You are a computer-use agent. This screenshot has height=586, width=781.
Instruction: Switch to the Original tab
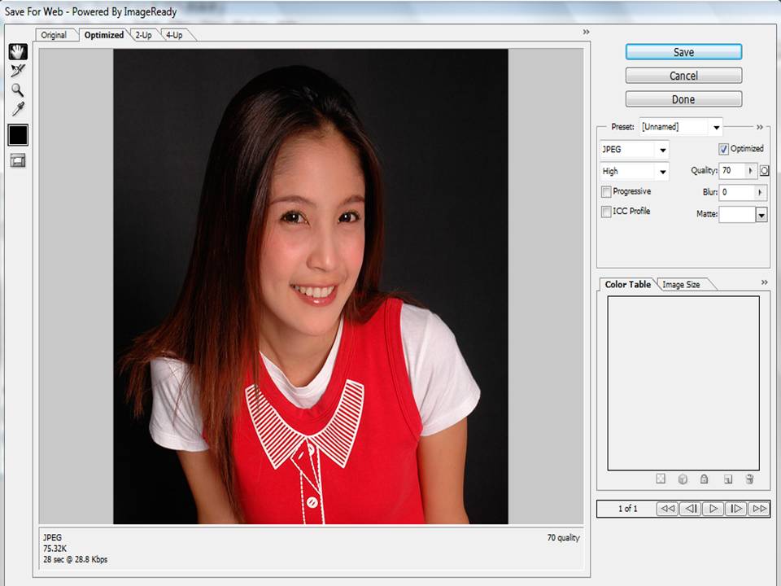pyautogui.click(x=54, y=35)
